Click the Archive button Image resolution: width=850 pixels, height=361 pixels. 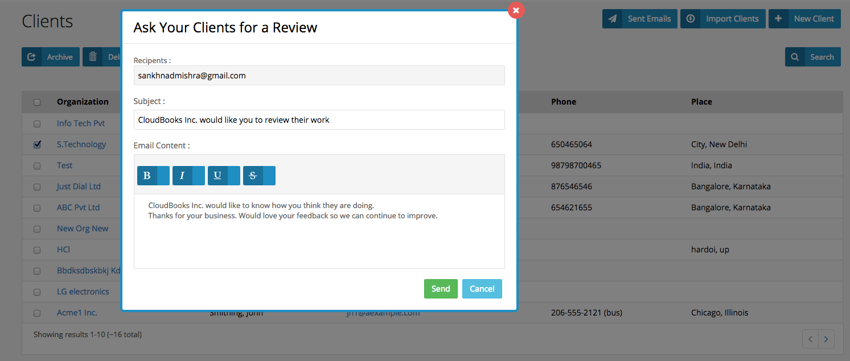pyautogui.click(x=51, y=57)
